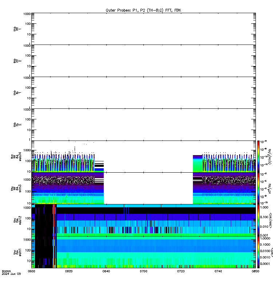The image size is (273, 292).
Task: Click the "(V/m)²/Hz" color bar unit label
Action: (x=270, y=157)
